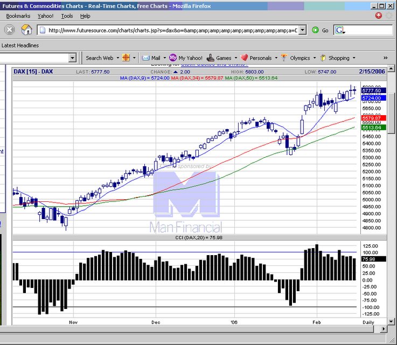Expand the Shopping dropdown arrow
The height and width of the screenshot is (345, 397).
pos(354,58)
